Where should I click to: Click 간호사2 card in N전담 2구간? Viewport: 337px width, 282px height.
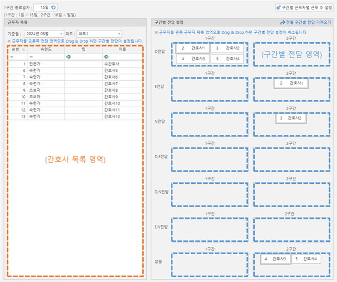pos(291,118)
